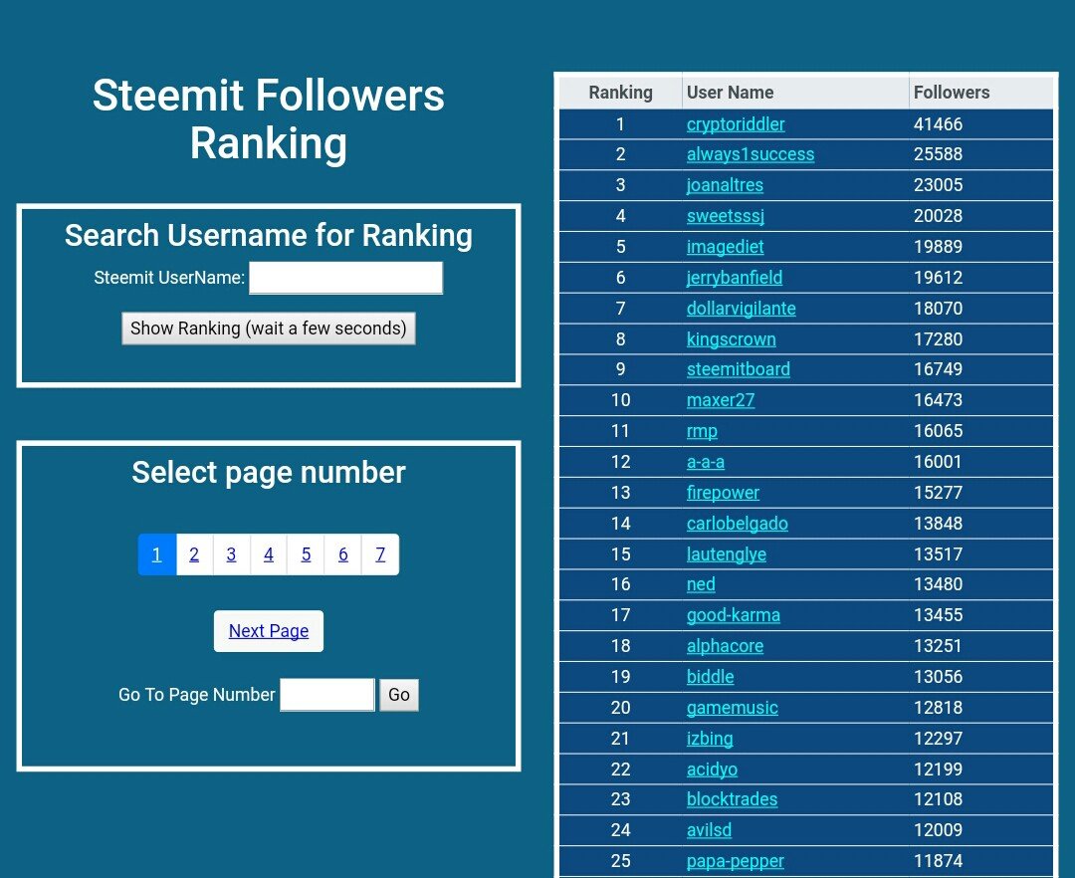This screenshot has width=1075, height=878.
Task: Open the papa-pepper user link
Action: [736, 861]
